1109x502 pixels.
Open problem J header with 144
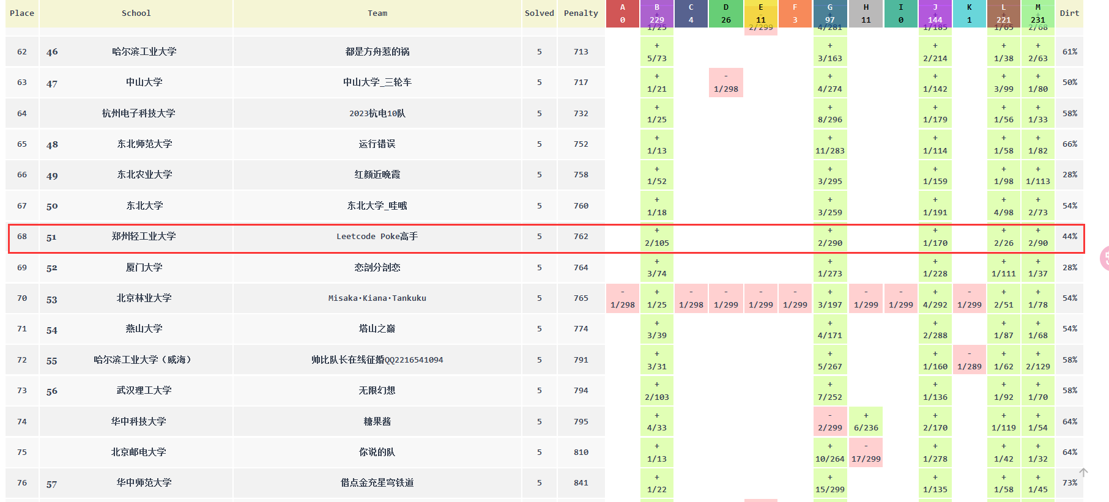click(935, 13)
